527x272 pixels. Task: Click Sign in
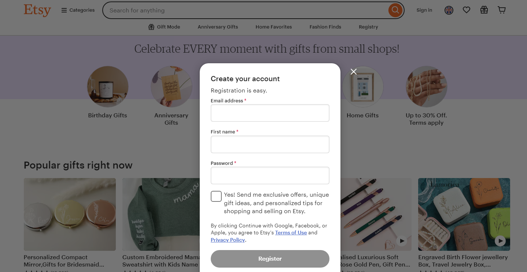click(x=424, y=10)
